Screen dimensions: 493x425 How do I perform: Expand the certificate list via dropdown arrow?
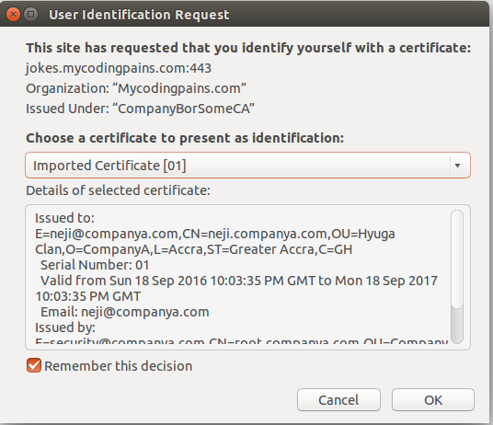tap(457, 166)
